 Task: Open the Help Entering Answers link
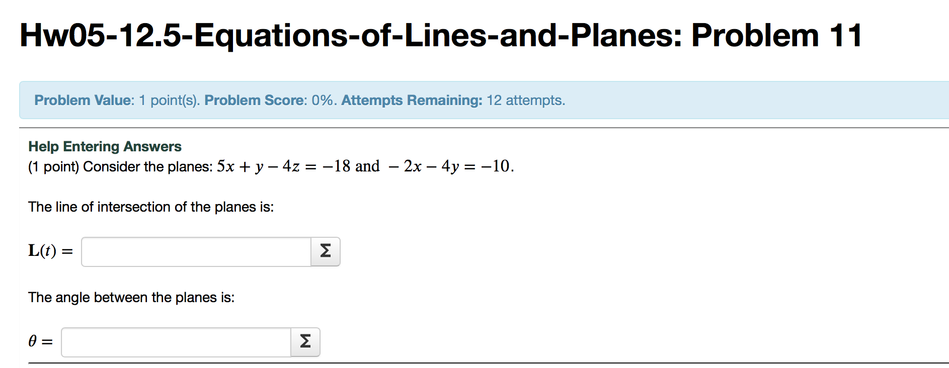pyautogui.click(x=105, y=146)
